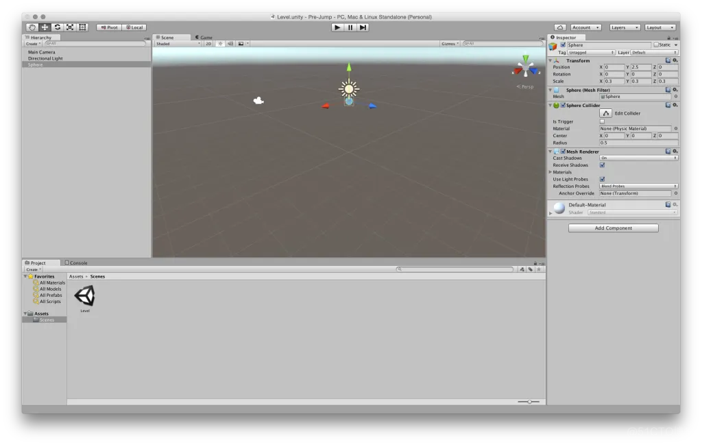Select the Rotate tool
The height and width of the screenshot is (445, 702).
click(x=58, y=27)
